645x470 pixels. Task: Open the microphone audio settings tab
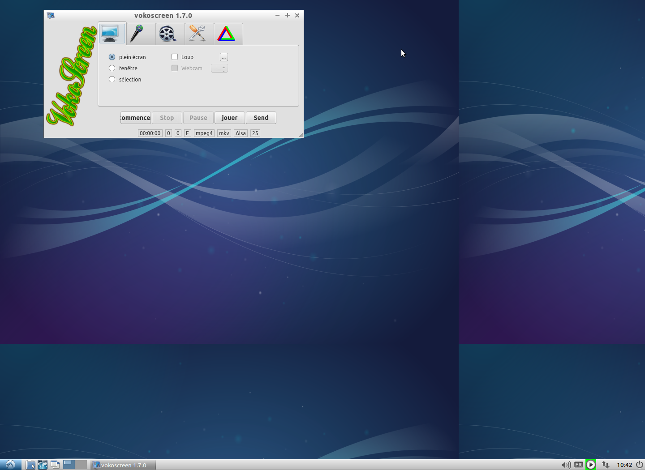pyautogui.click(x=141, y=34)
